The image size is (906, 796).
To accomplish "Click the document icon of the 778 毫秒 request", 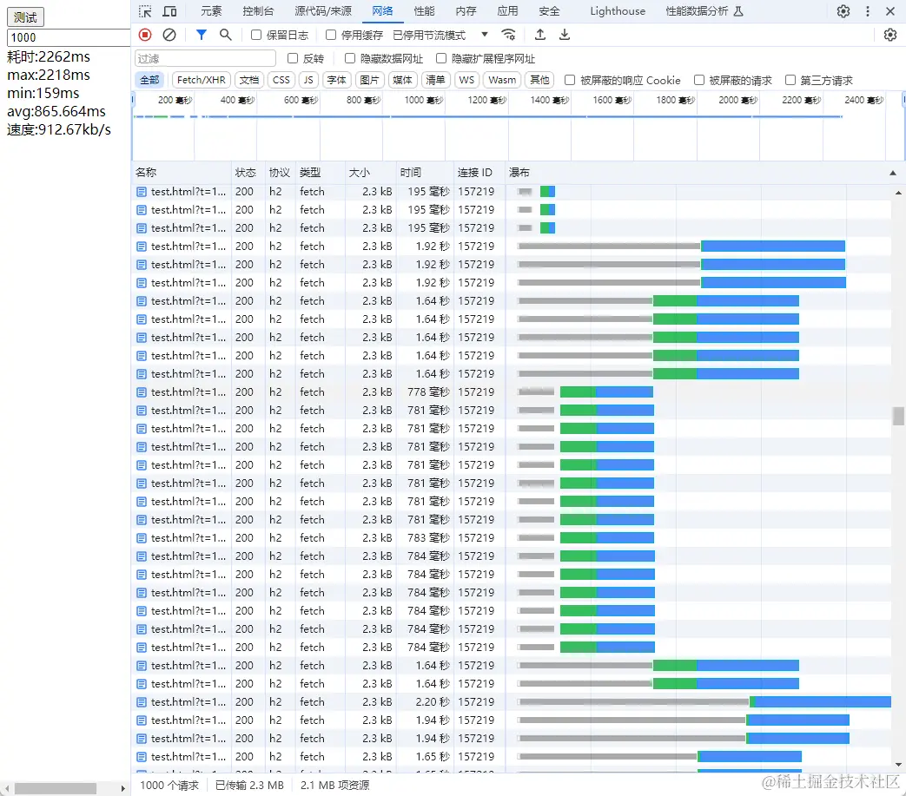I will [x=142, y=392].
